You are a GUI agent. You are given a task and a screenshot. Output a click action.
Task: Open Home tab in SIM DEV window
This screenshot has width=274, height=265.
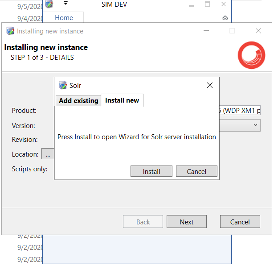64,18
